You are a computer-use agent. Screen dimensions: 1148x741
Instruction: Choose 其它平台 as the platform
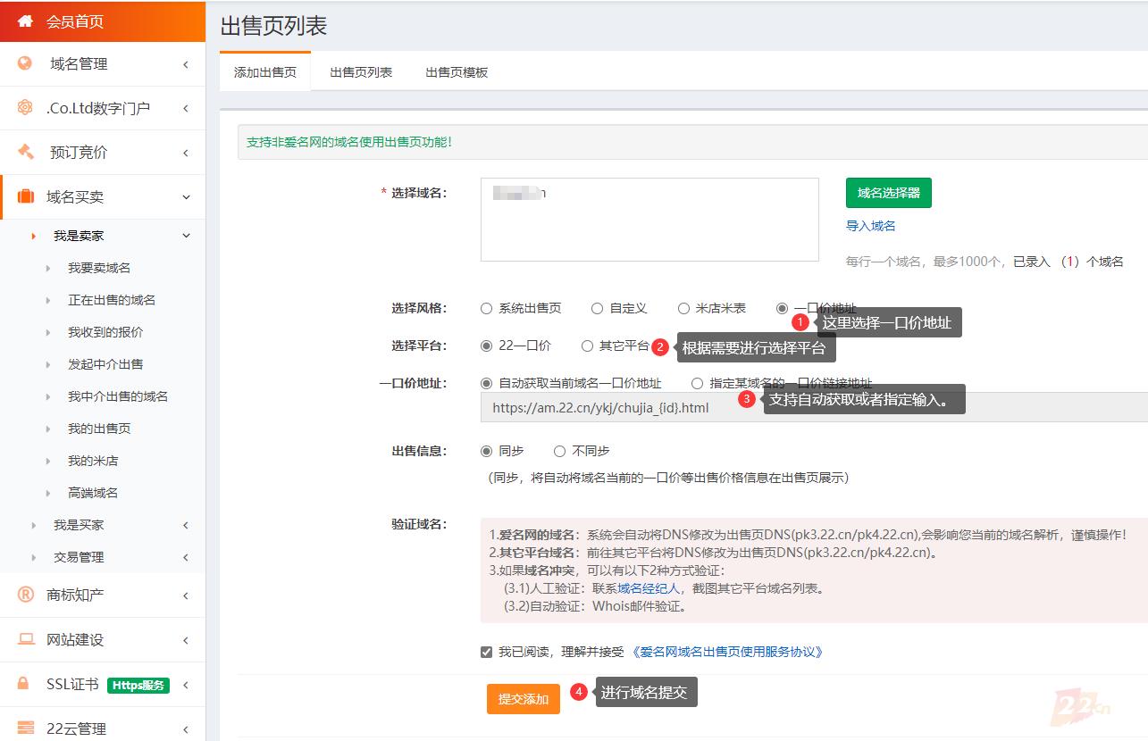[x=587, y=346]
